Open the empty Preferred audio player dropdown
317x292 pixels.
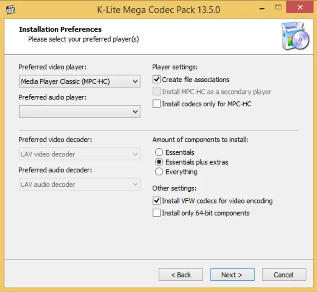click(x=80, y=111)
